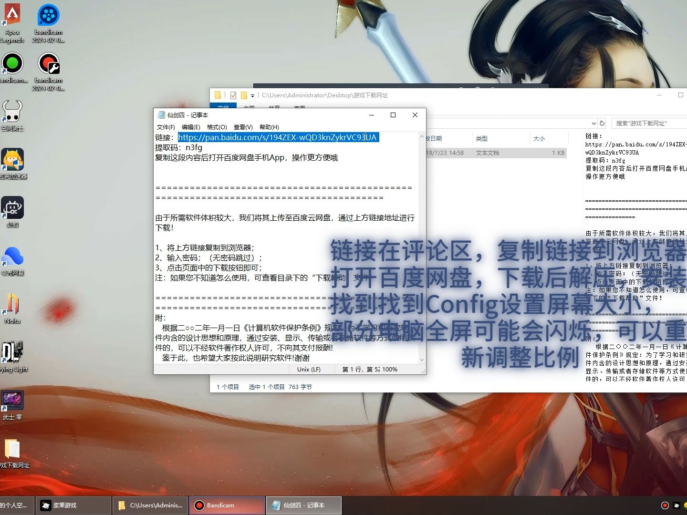This screenshot has width=687, height=515.
Task: Click the red record tray icon
Action: 665,505
